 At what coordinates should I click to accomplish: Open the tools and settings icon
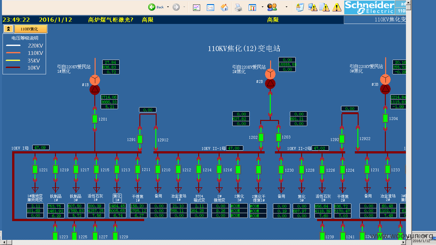[x=253, y=7]
